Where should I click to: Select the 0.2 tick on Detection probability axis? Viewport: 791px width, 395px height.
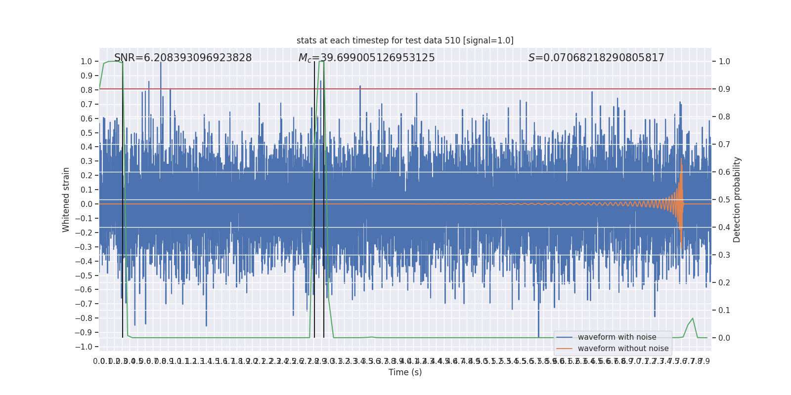724,283
